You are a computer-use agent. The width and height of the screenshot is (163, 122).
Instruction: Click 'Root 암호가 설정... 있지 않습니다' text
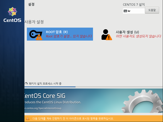pyautogui.click(x=69, y=36)
